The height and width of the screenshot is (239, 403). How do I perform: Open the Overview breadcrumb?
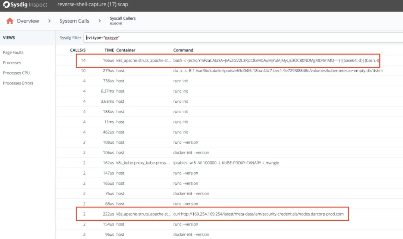(28, 21)
